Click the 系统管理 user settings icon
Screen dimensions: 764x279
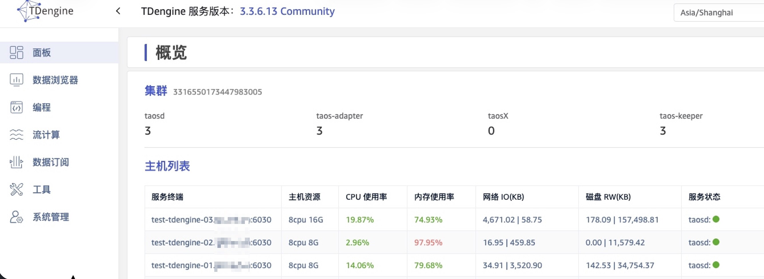(x=16, y=217)
